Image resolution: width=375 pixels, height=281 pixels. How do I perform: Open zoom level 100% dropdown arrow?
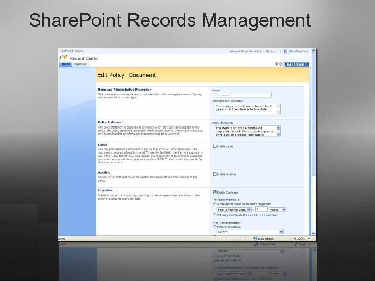309,238
